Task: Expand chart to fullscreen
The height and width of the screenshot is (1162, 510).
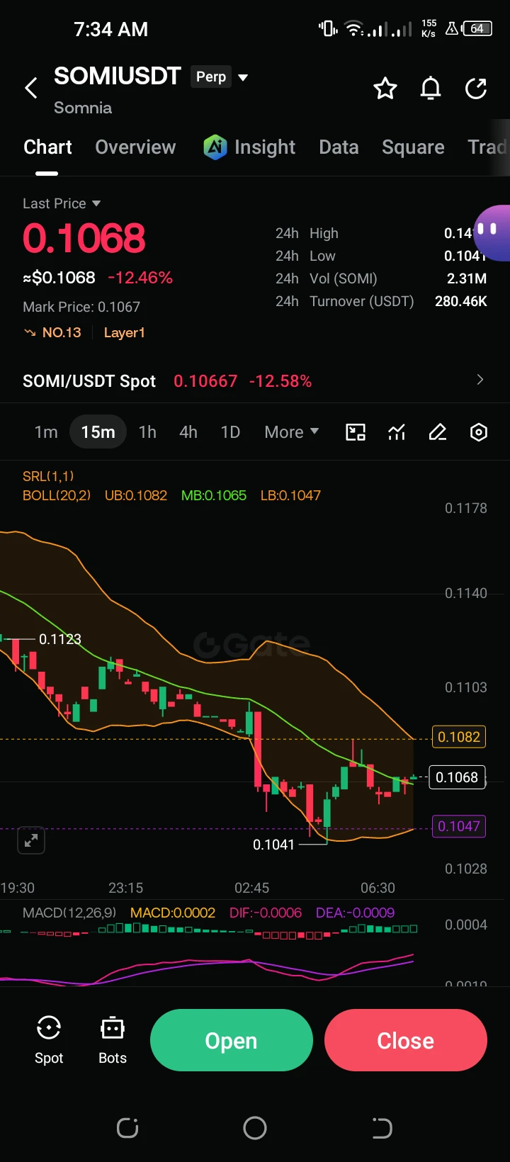Action: pyautogui.click(x=31, y=840)
